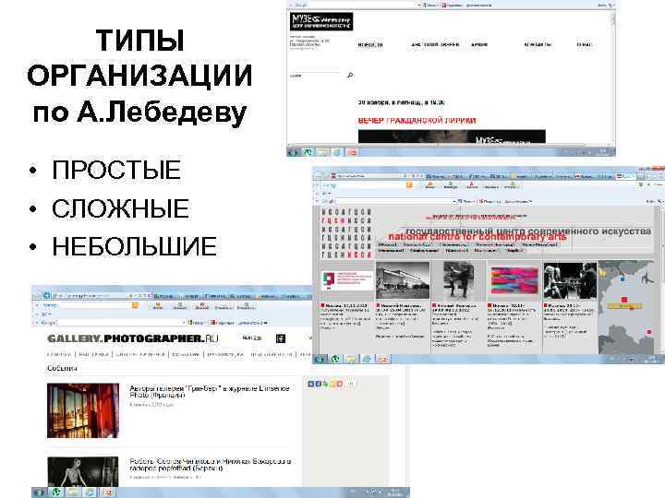Screen dimensions: 665x498
Task: Click the green phone icon in gallery taskbar
Action: point(56,492)
